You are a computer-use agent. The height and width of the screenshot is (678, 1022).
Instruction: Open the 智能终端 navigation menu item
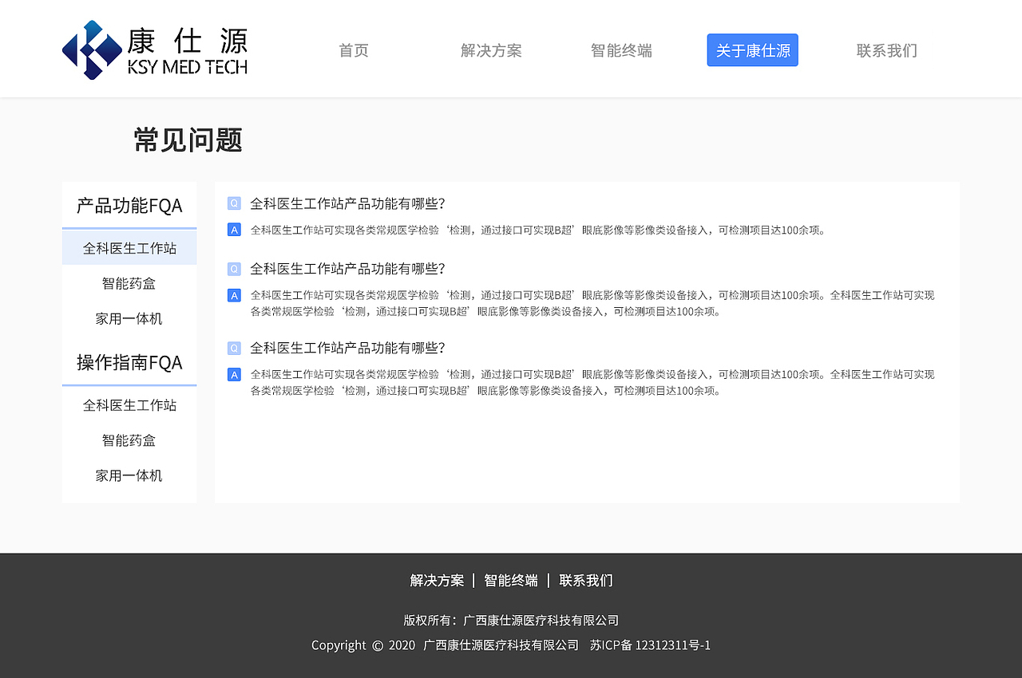point(621,50)
